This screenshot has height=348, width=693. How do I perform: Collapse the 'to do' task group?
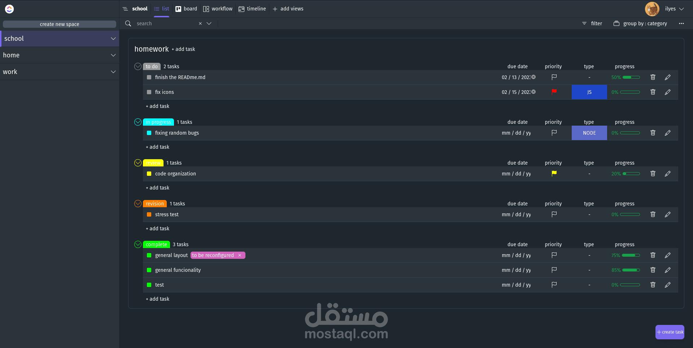138,66
